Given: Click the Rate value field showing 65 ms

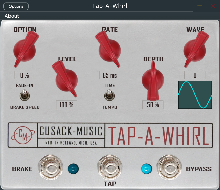Looking at the screenshot, I should coord(110,75).
